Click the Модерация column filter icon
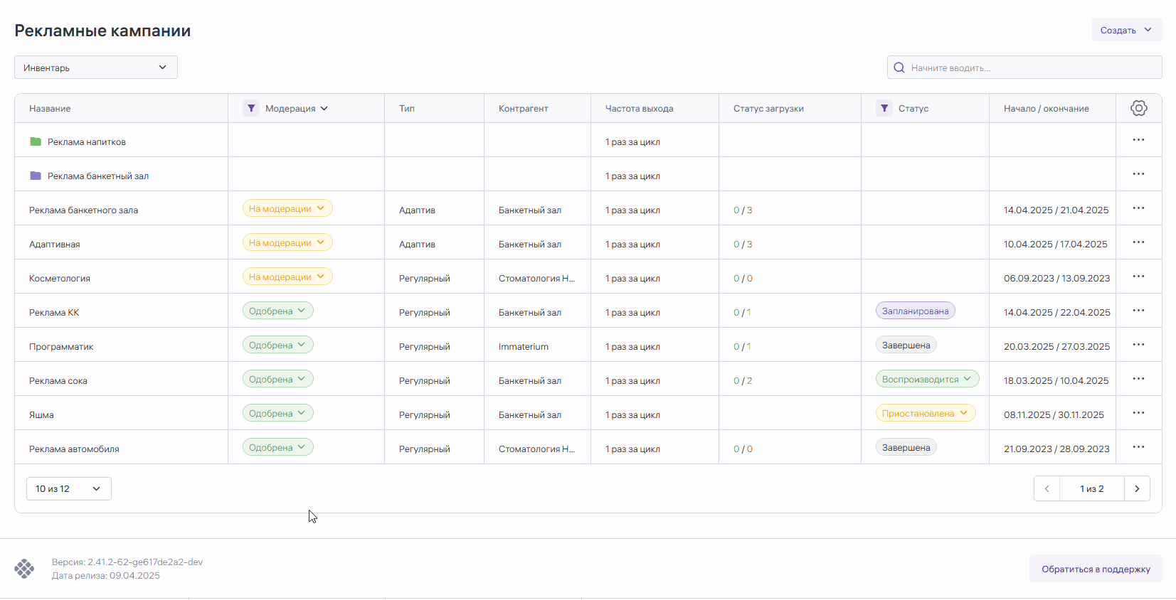Screen dimensions: 1176x600 (251, 108)
